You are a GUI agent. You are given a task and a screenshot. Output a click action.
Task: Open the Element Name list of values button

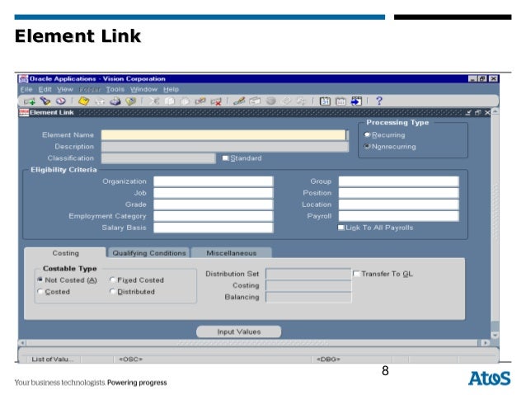pos(347,135)
